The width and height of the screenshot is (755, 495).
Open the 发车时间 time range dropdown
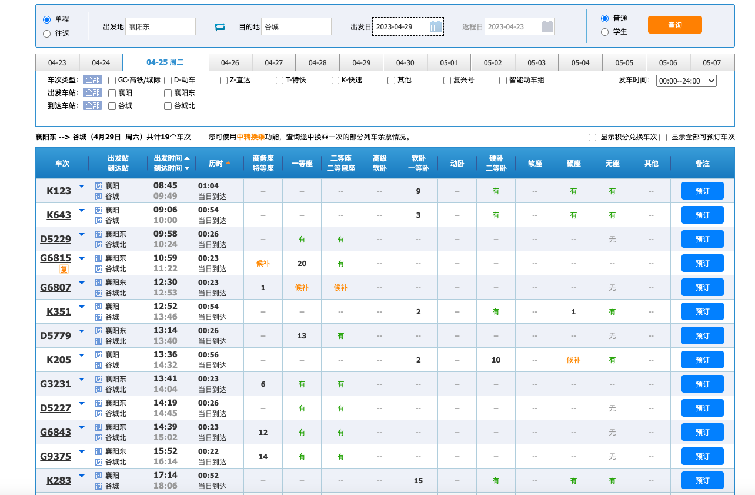[686, 81]
